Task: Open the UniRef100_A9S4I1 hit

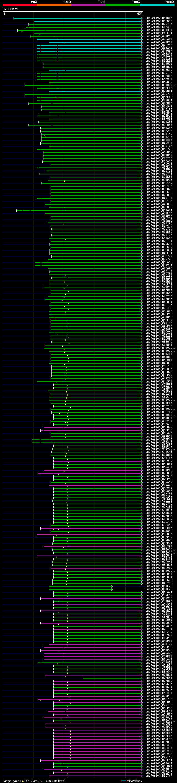Action: click(158, 39)
